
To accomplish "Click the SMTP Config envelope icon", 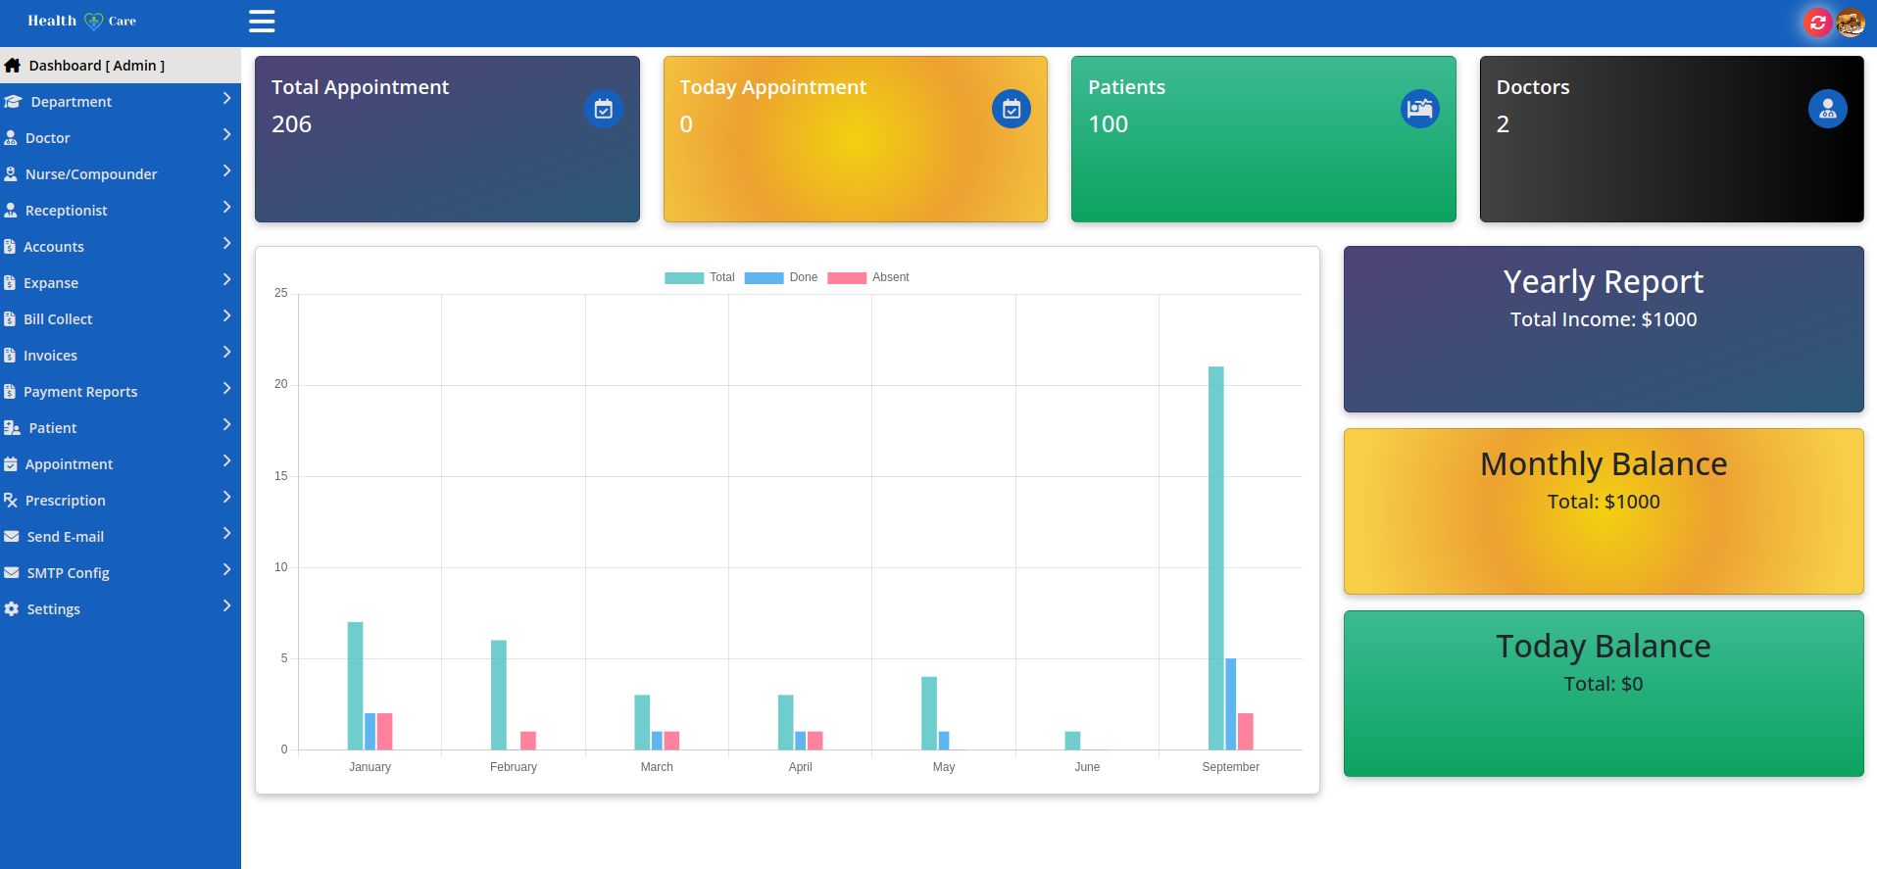I will (x=12, y=573).
